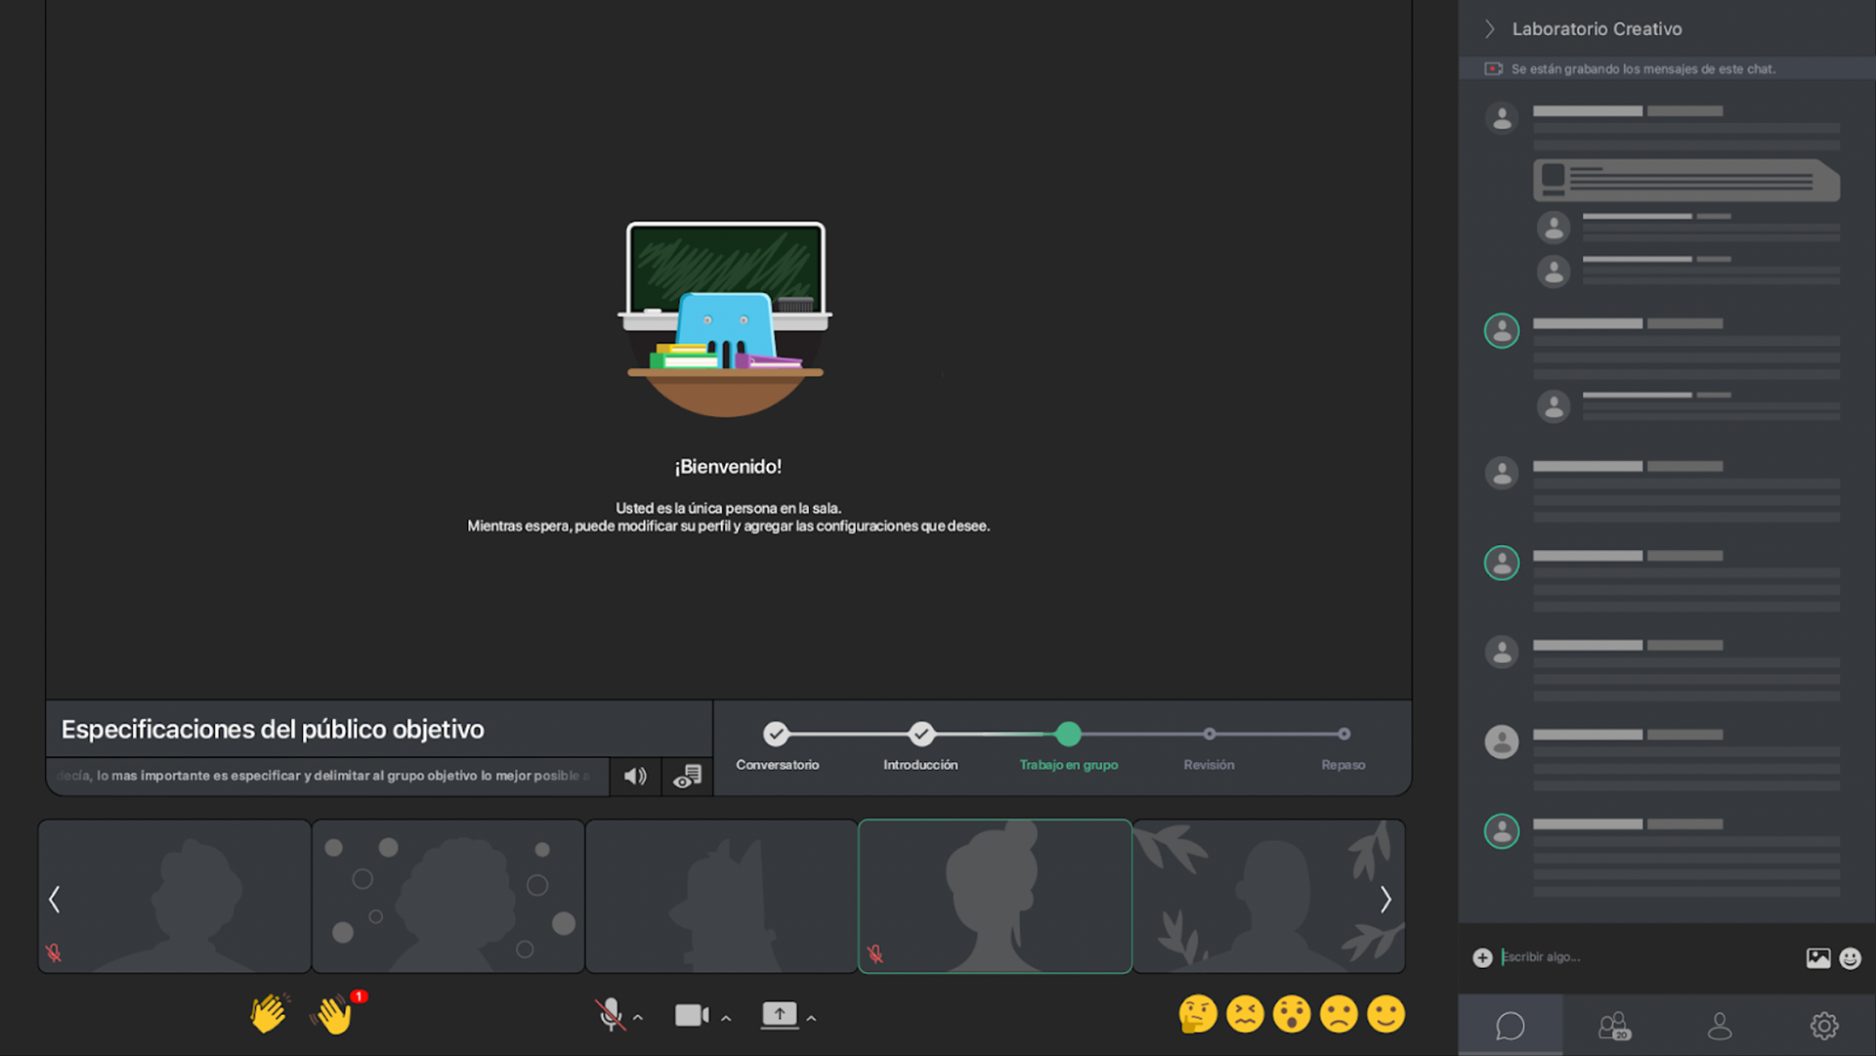The image size is (1876, 1056).
Task: Click the waving hand with notification badge
Action: click(334, 1015)
